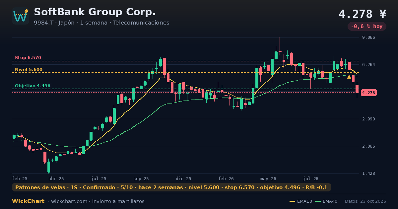Click the 'Stop 6.570' line label

point(28,58)
